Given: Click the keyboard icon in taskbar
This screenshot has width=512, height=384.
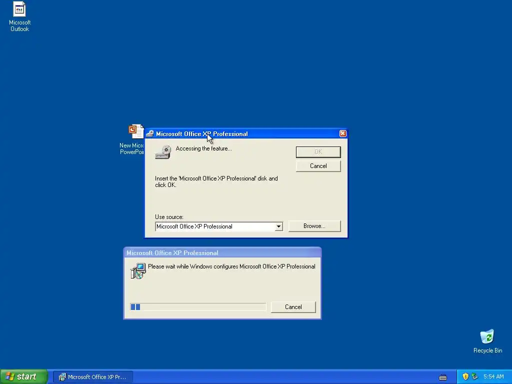Looking at the screenshot, I should point(443,377).
